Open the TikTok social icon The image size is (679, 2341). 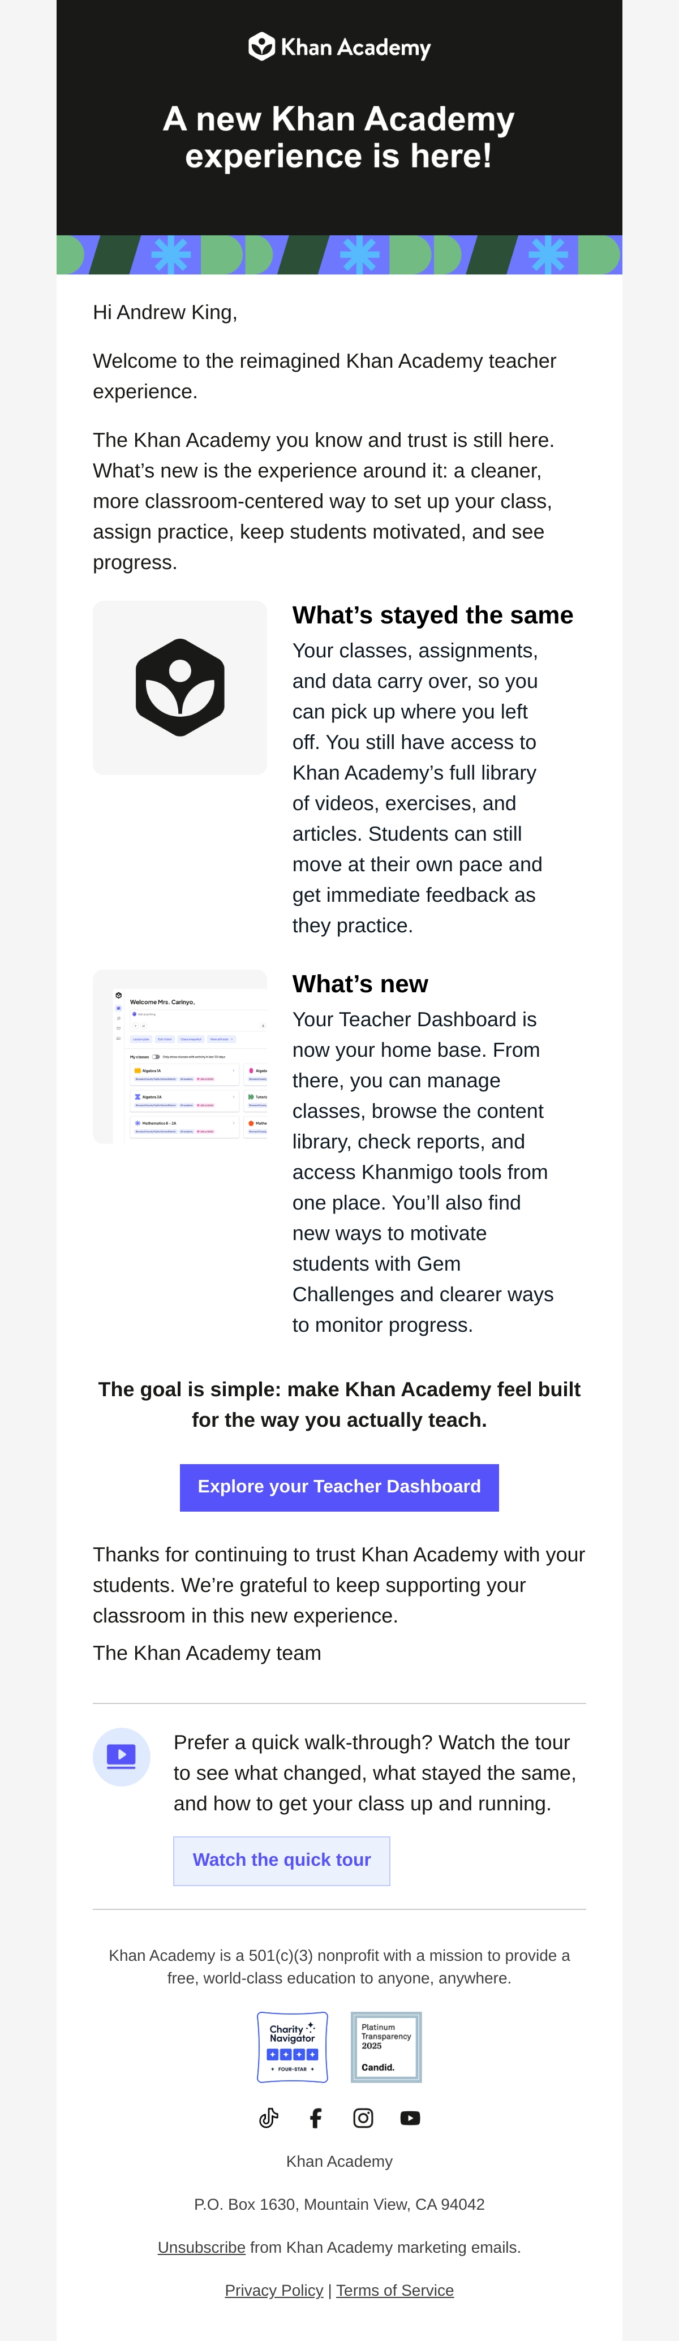269,2118
